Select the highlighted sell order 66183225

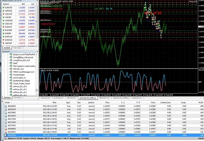(104, 135)
